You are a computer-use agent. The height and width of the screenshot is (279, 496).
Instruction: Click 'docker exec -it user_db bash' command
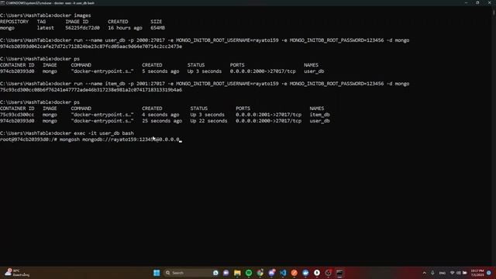click(94, 133)
